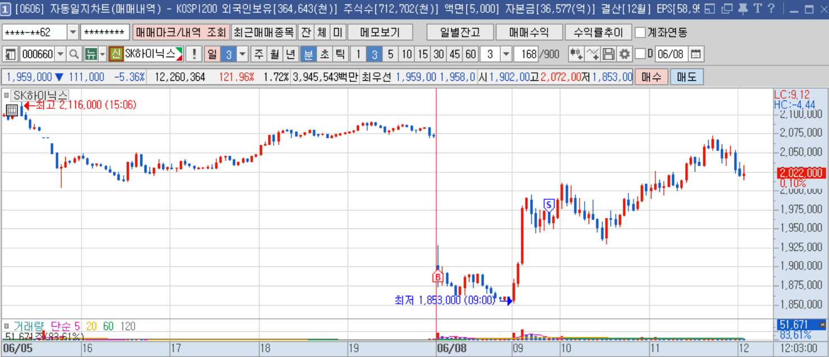Click the SK하이닉스 chart legend label
The height and width of the screenshot is (357, 829).
point(40,95)
